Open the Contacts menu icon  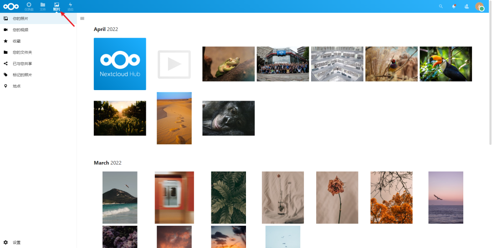[466, 6]
